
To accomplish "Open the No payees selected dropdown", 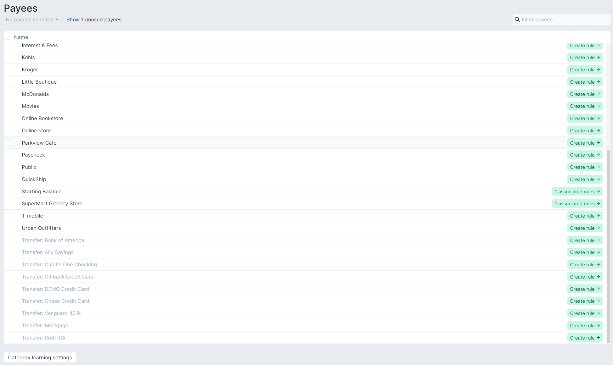I will (x=31, y=19).
